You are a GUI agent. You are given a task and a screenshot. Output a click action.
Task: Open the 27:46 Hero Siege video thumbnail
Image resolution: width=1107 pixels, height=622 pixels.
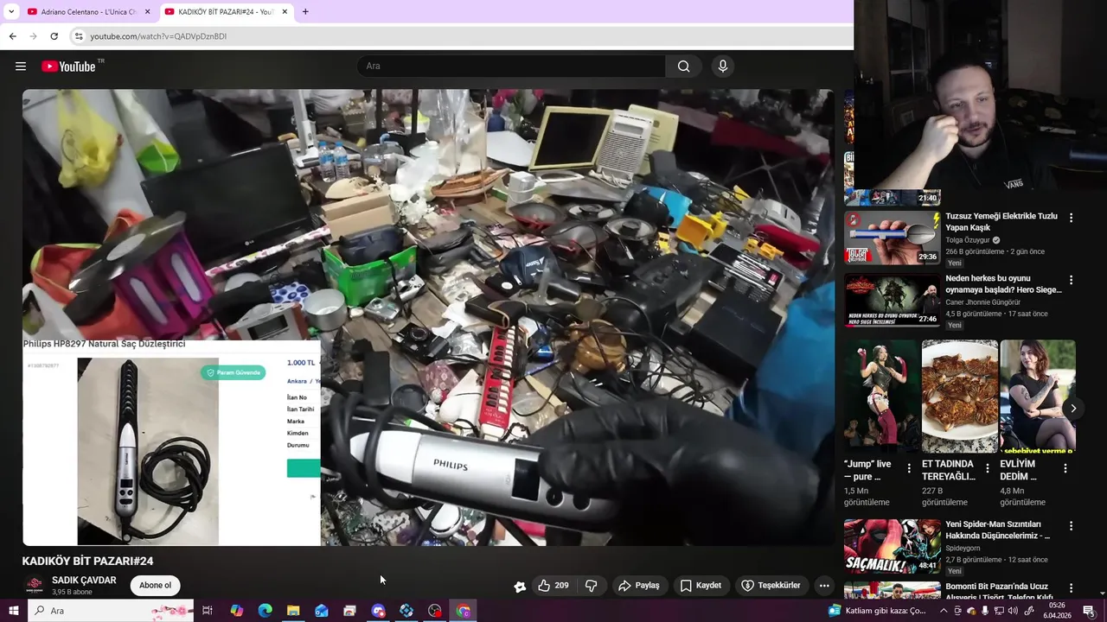point(892,300)
